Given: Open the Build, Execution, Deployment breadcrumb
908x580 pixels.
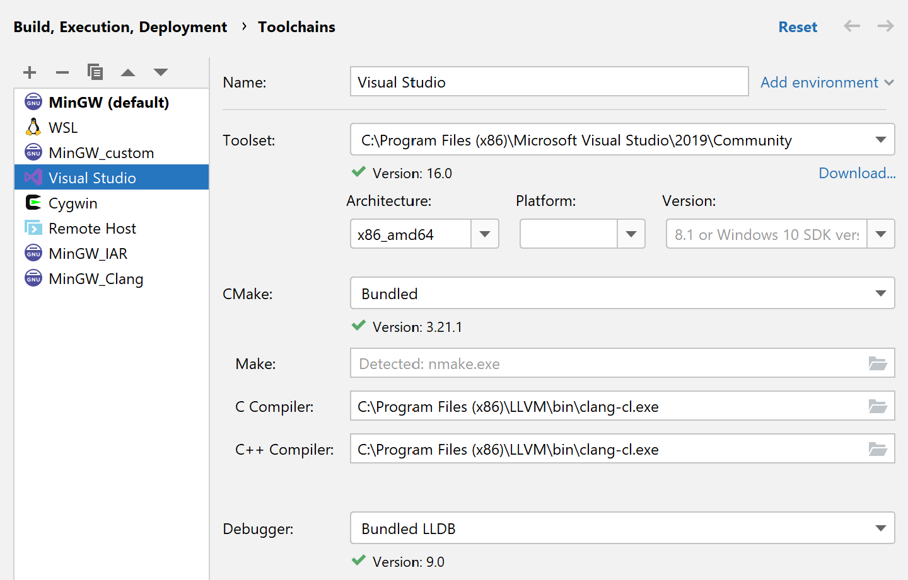Looking at the screenshot, I should [120, 26].
